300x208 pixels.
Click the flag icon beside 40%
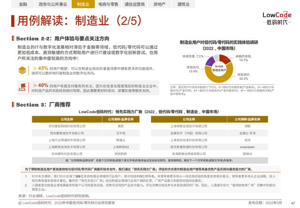(22, 87)
